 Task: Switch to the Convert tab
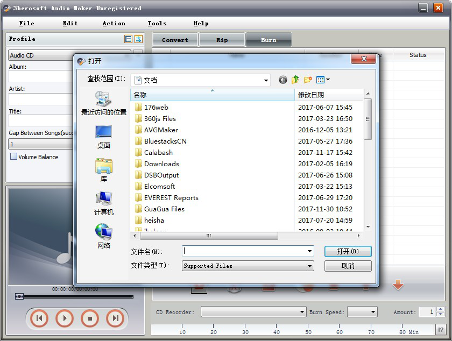[x=175, y=40]
